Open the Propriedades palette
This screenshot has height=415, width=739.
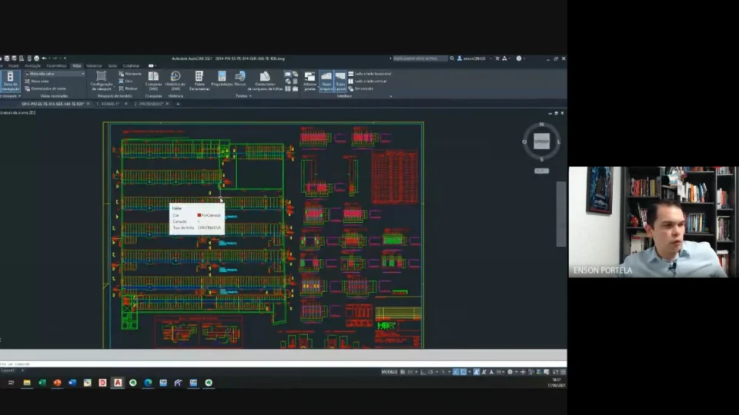pyautogui.click(x=222, y=81)
